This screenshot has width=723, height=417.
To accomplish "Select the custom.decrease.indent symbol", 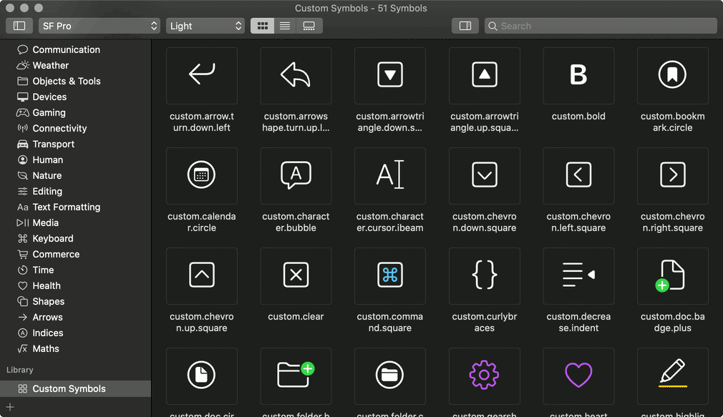I will pyautogui.click(x=578, y=275).
